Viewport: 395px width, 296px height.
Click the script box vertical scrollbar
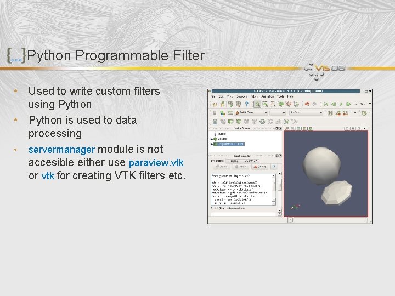pos(274,189)
